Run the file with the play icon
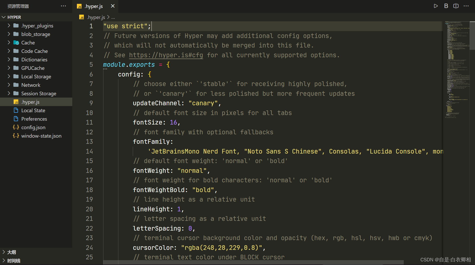The image size is (475, 265). click(436, 6)
